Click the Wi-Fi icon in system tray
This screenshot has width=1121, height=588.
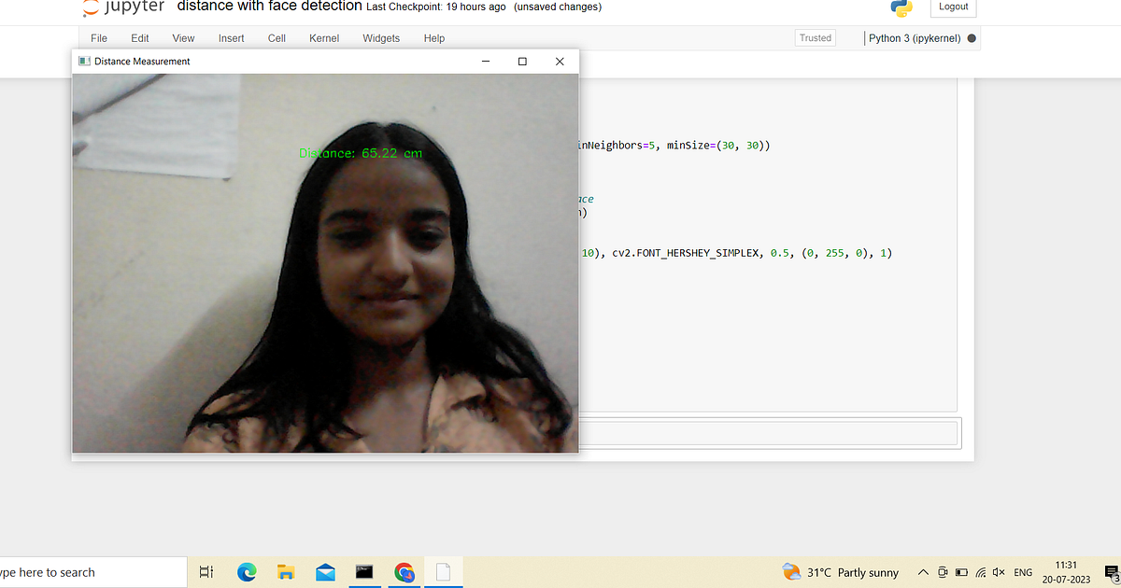coord(982,572)
